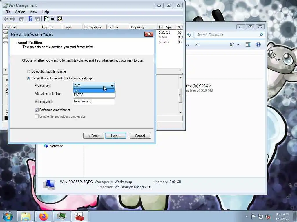Click the computer icon in Explorer details pane
The width and height of the screenshot is (297, 222).
(x=49, y=185)
